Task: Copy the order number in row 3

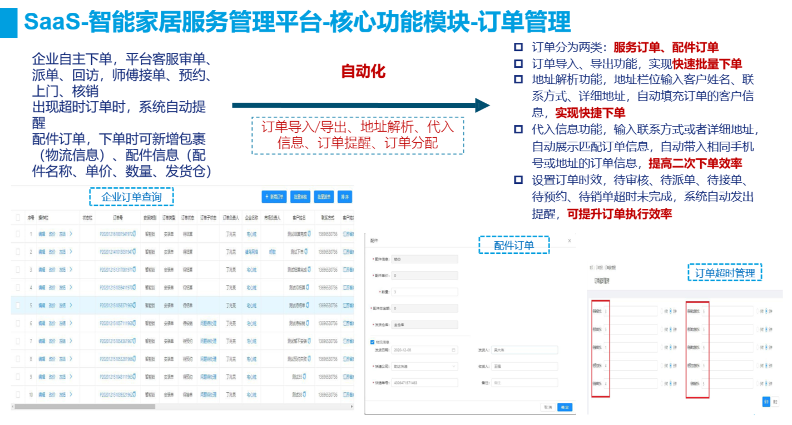Action: click(134, 269)
